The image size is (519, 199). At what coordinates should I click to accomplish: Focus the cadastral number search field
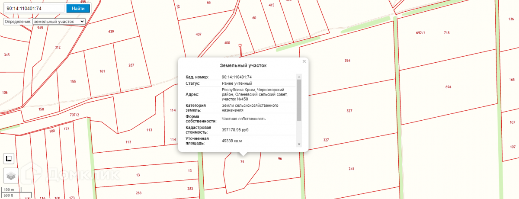34,8
